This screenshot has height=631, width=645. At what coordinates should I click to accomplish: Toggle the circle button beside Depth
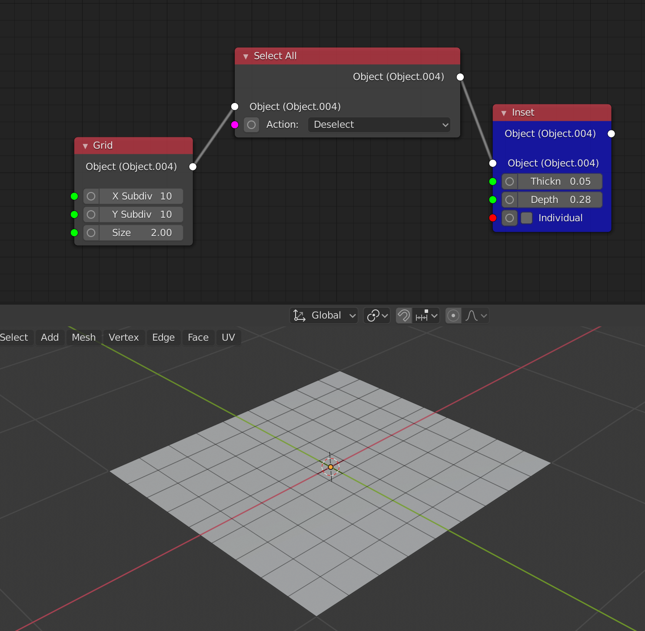coord(509,200)
